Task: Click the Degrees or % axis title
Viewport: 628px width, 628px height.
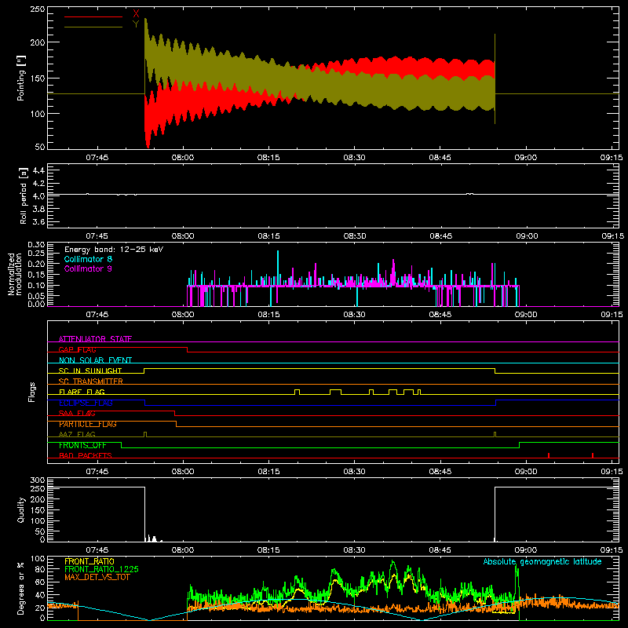Action: (x=21, y=588)
